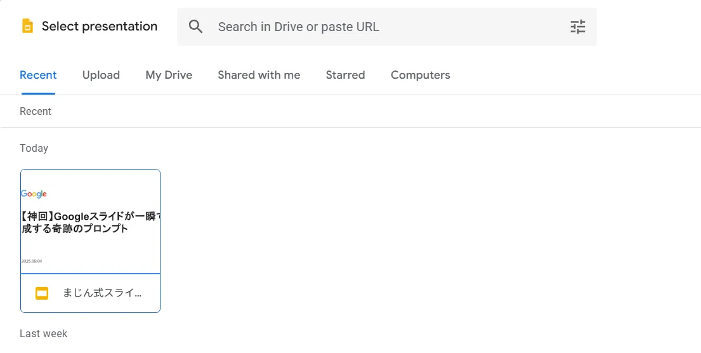The height and width of the screenshot is (353, 701).
Task: Click the 【神回】Googleスライド slide title text
Action: pos(90,223)
